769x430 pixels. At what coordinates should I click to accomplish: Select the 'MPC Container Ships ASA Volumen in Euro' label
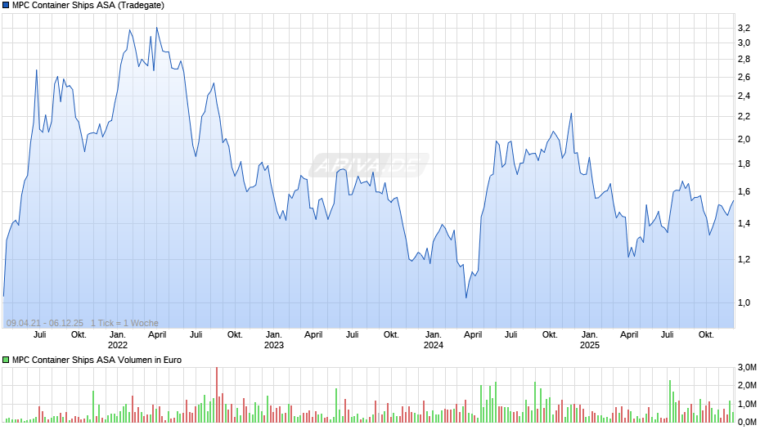(97, 360)
